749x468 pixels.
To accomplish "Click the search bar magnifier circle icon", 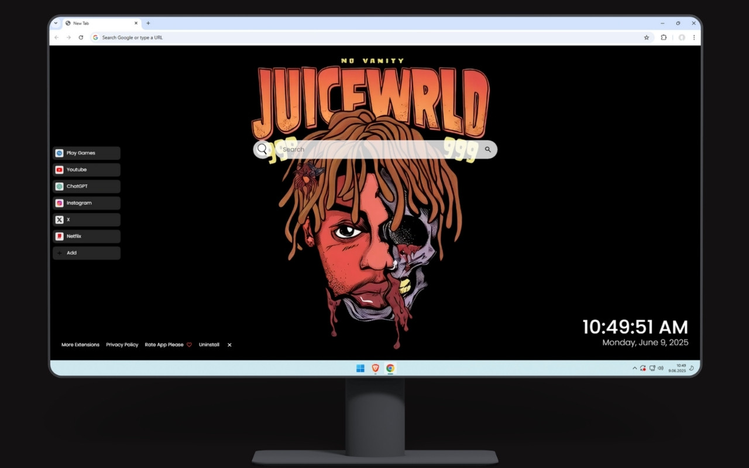I will pyautogui.click(x=262, y=149).
